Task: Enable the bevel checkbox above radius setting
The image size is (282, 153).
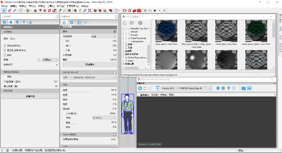Action: pos(5,77)
